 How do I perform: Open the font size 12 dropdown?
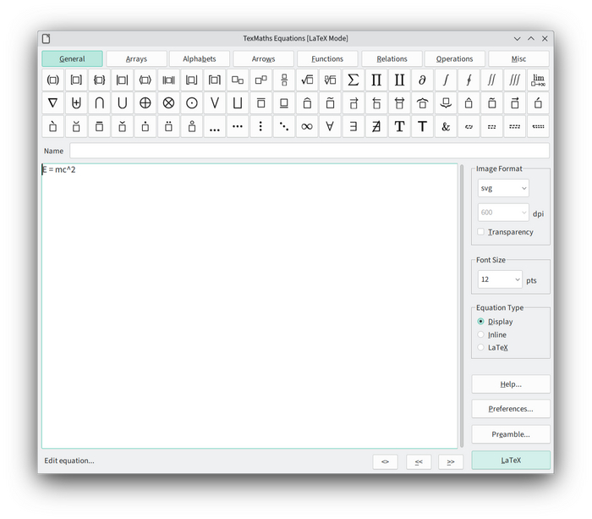pos(501,279)
